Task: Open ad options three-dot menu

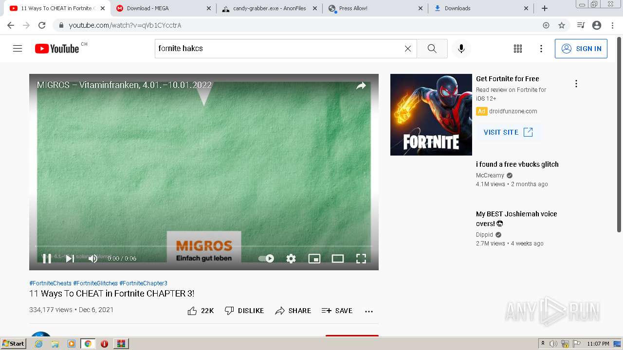Action: tap(576, 84)
